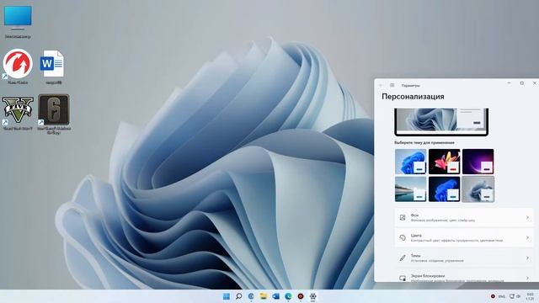The image size is (539, 303).
Task: Switch to Settings gear in taskbar
Action: point(312,296)
